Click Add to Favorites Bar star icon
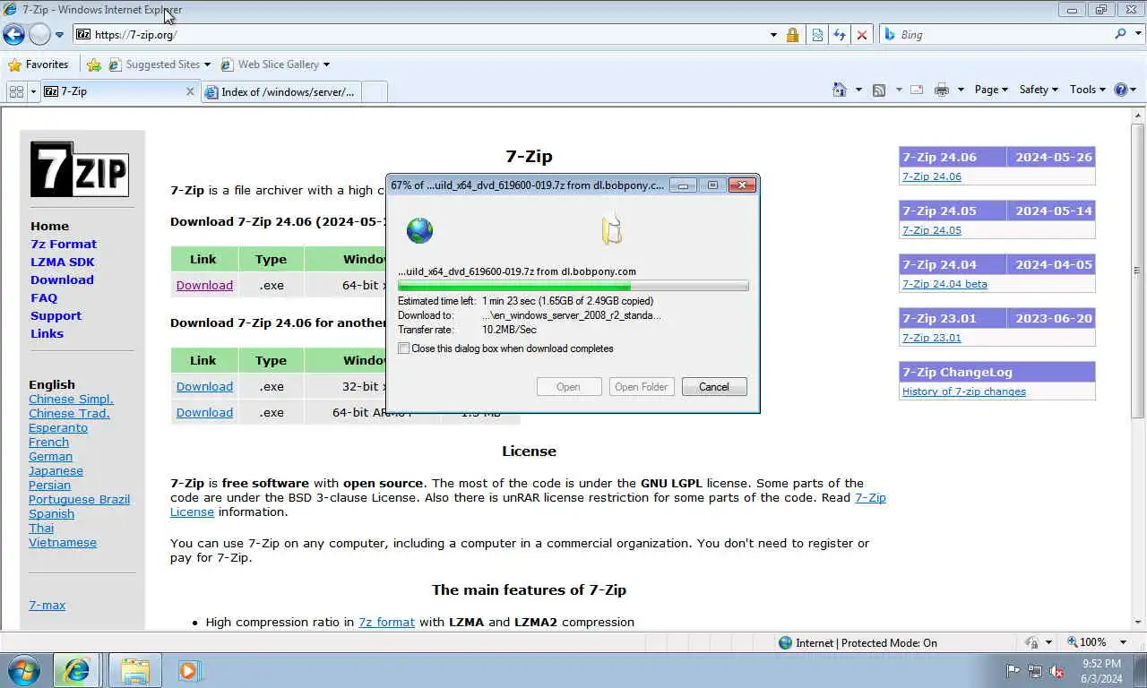This screenshot has width=1147, height=688. click(x=94, y=64)
